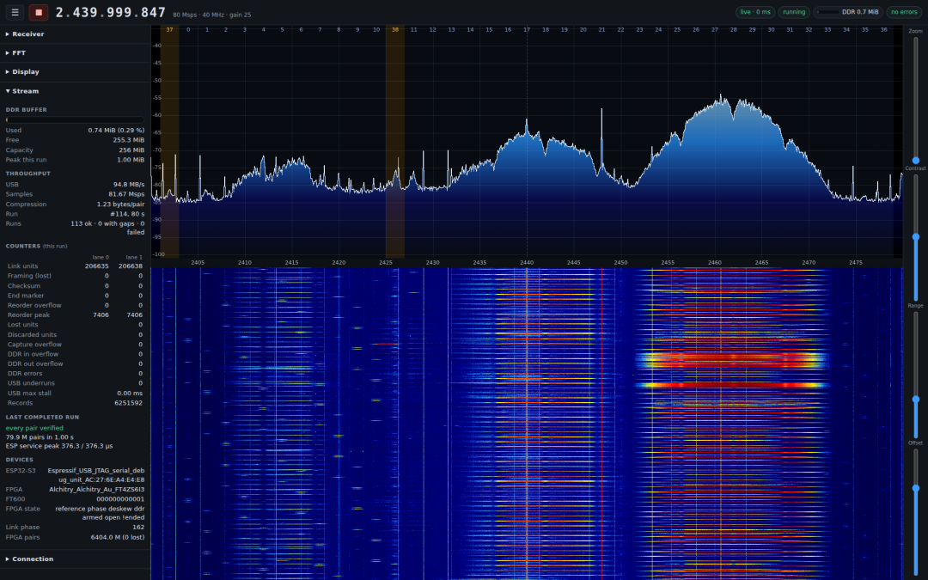
Task: Adjust the Range slider
Action: pyautogui.click(x=916, y=375)
